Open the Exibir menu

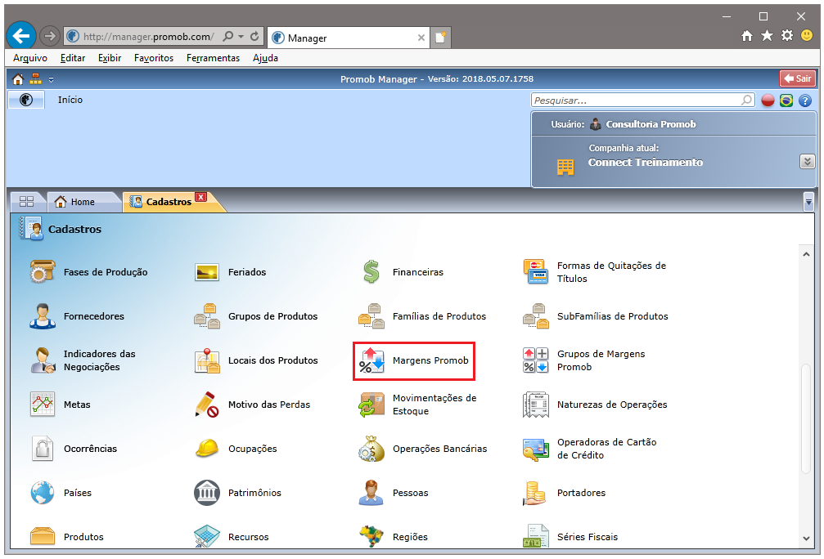pyautogui.click(x=110, y=58)
